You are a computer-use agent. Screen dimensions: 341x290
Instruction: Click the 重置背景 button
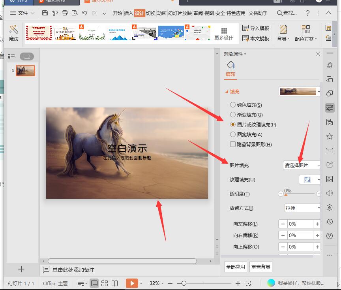click(x=261, y=267)
